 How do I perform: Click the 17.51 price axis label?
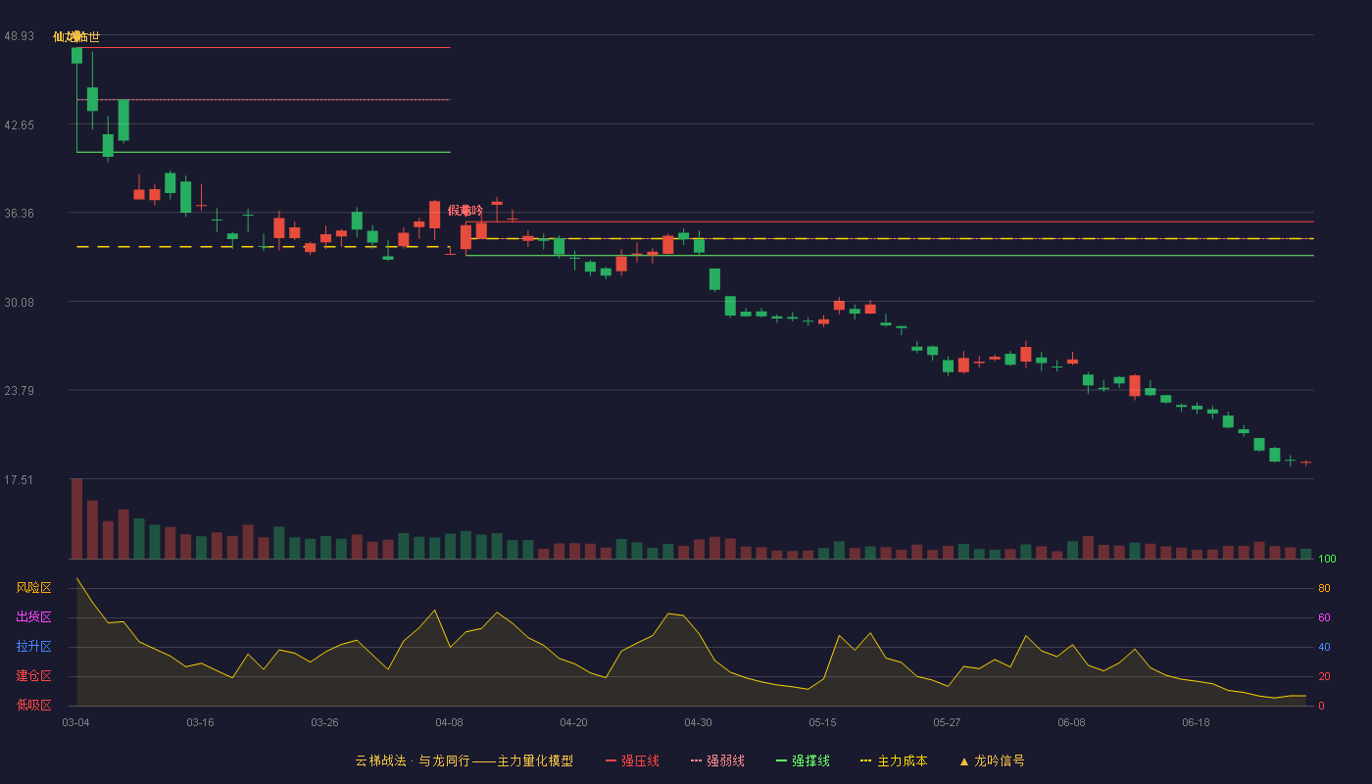coord(19,480)
